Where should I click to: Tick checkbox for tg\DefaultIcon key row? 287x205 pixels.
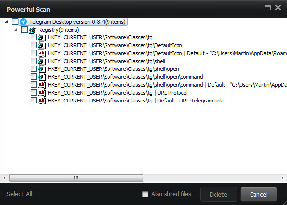34,45
